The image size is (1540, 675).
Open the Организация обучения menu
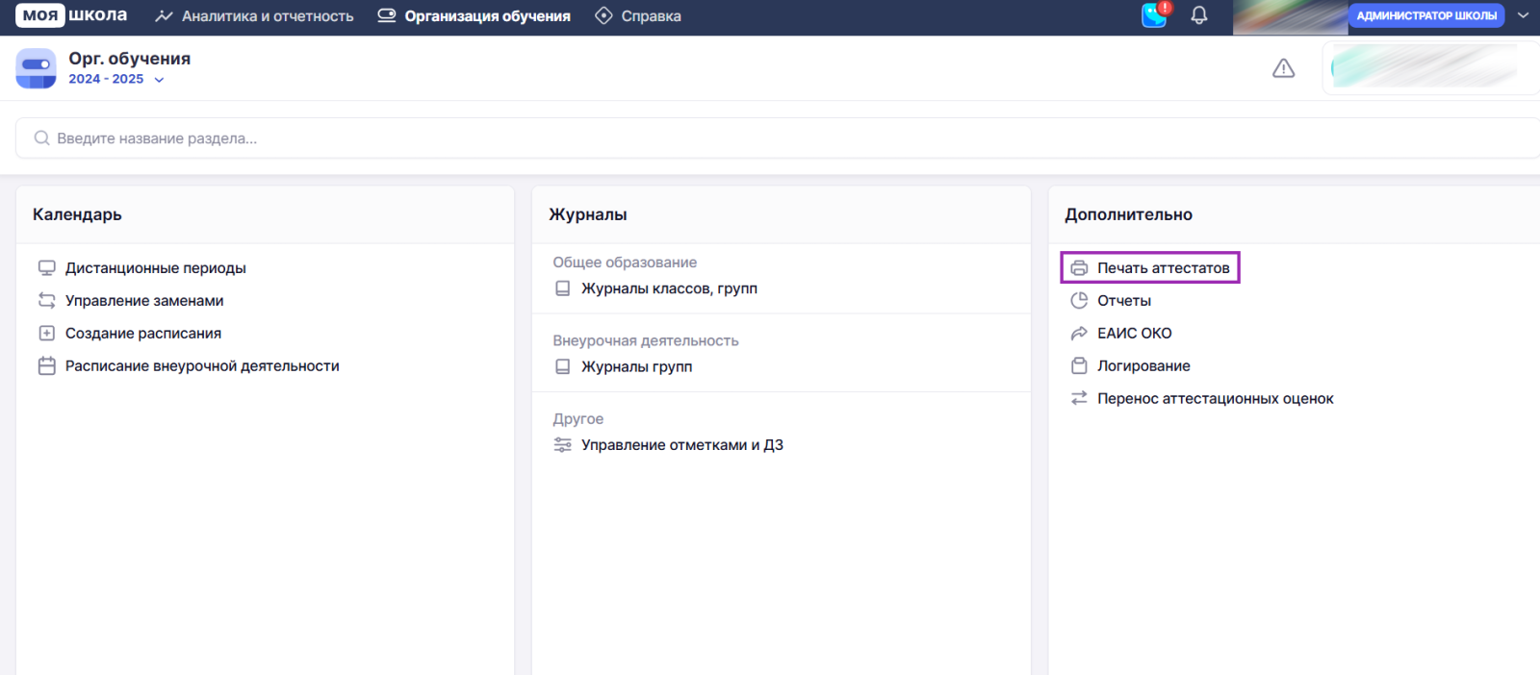pos(475,16)
